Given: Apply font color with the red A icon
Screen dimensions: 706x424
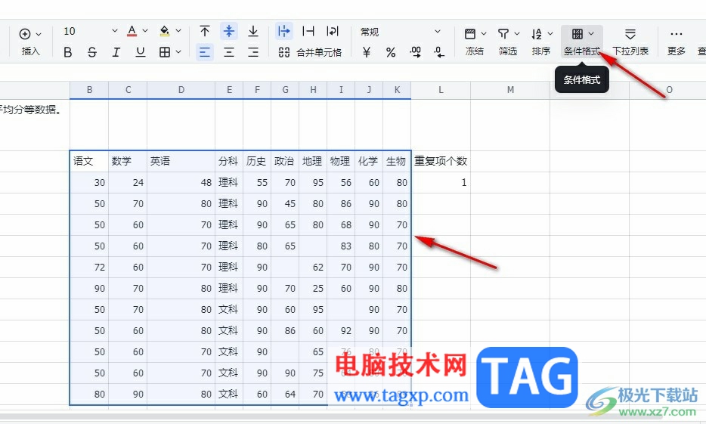Looking at the screenshot, I should click(132, 31).
